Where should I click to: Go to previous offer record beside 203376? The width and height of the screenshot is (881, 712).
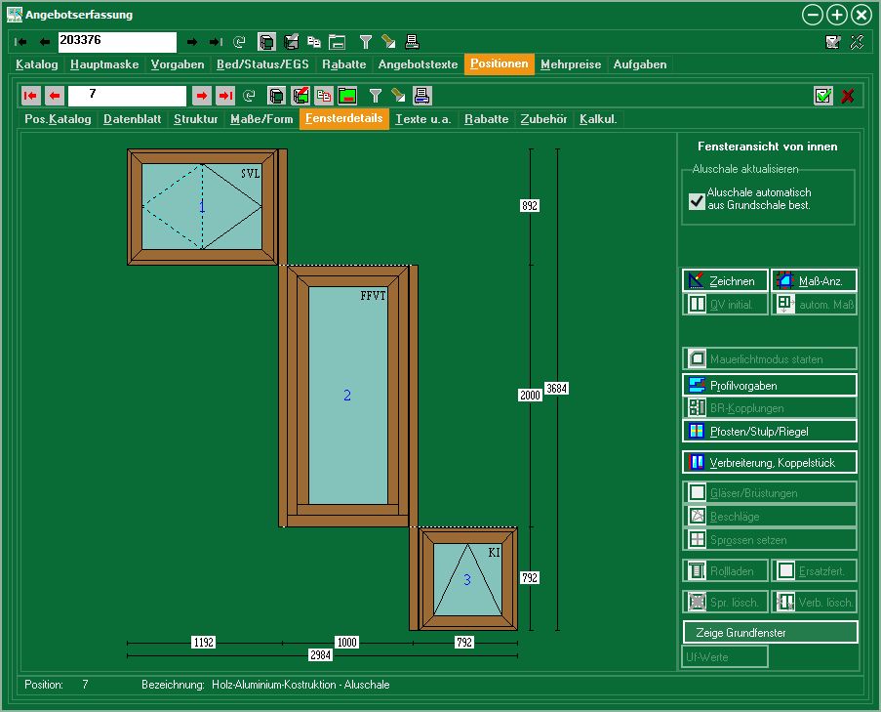pos(45,42)
